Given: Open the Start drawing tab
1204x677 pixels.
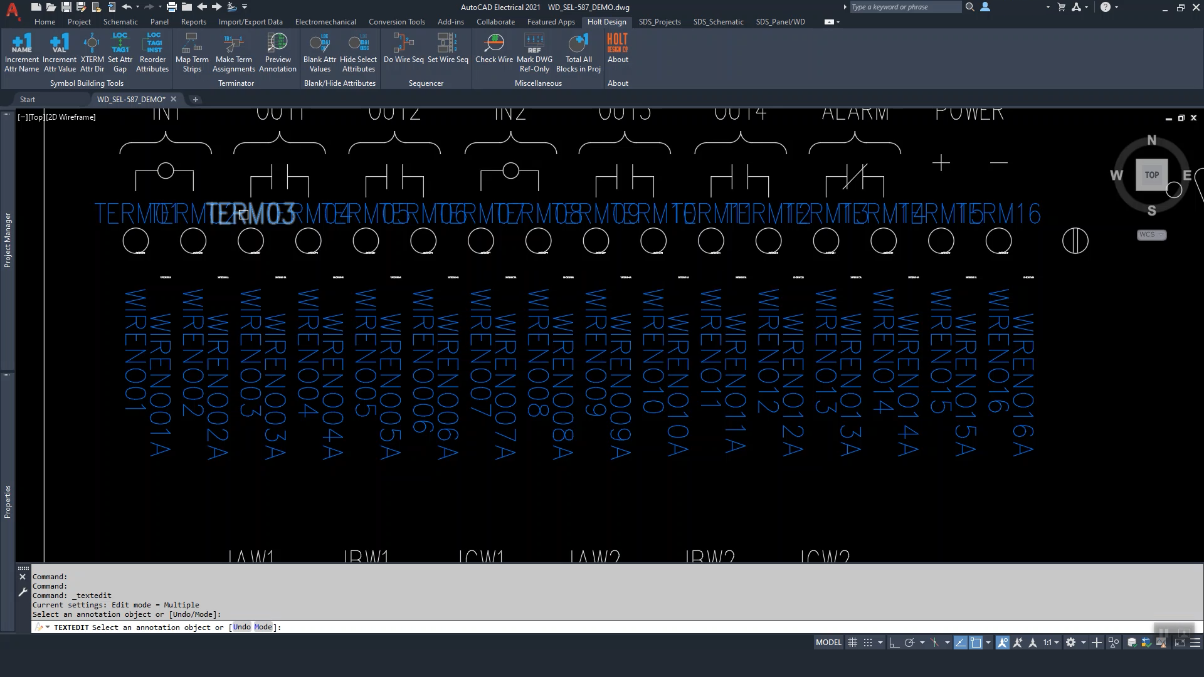Looking at the screenshot, I should coord(28,99).
